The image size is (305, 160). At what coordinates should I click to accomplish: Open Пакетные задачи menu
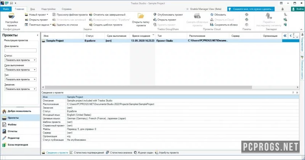[x=38, y=25]
